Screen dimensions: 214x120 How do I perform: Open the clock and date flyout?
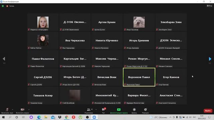click(x=202, y=117)
